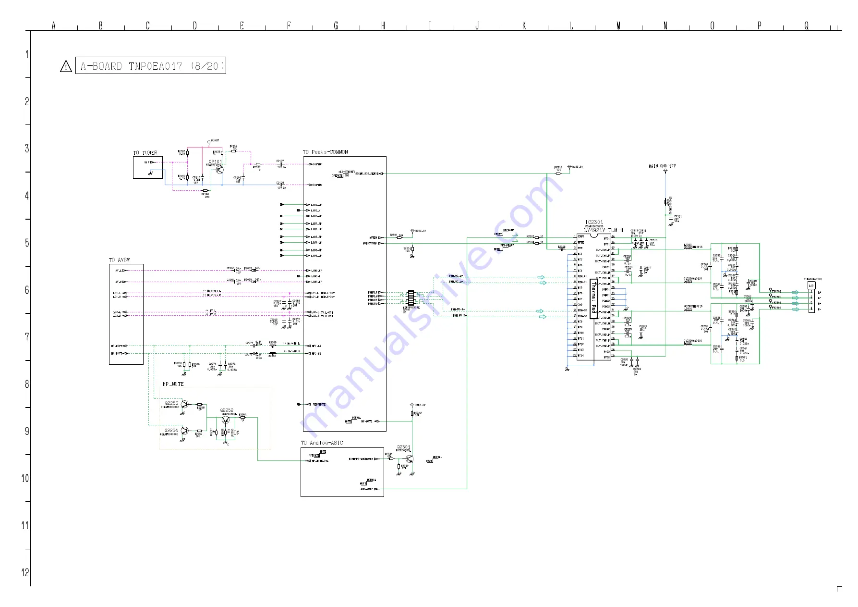The height and width of the screenshot is (607, 858).
Task: Select the Q2252 transistor symbol
Action: (x=226, y=420)
